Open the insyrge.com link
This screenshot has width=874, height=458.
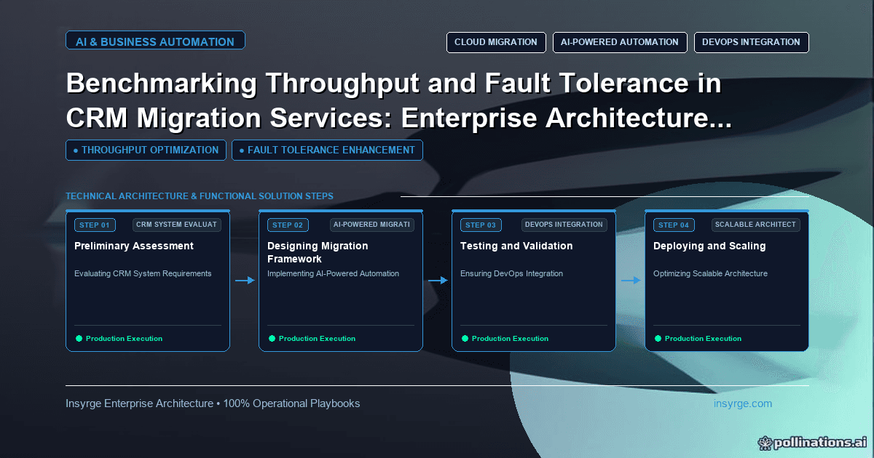(743, 403)
